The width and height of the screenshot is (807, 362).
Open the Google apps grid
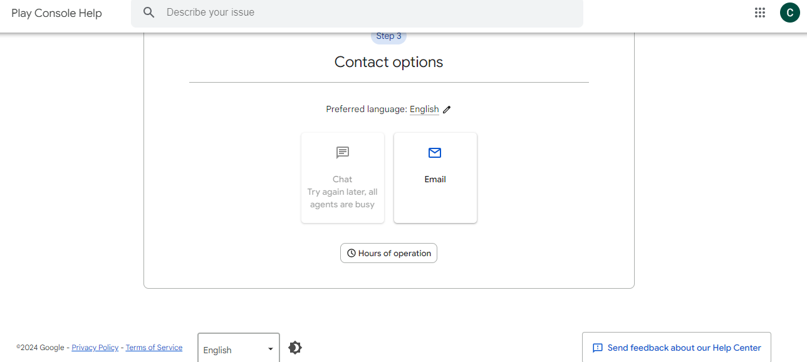click(760, 13)
